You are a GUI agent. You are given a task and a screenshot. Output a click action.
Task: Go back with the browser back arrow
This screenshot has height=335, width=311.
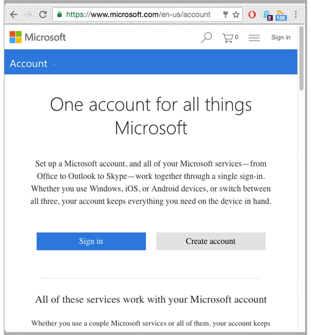point(14,15)
